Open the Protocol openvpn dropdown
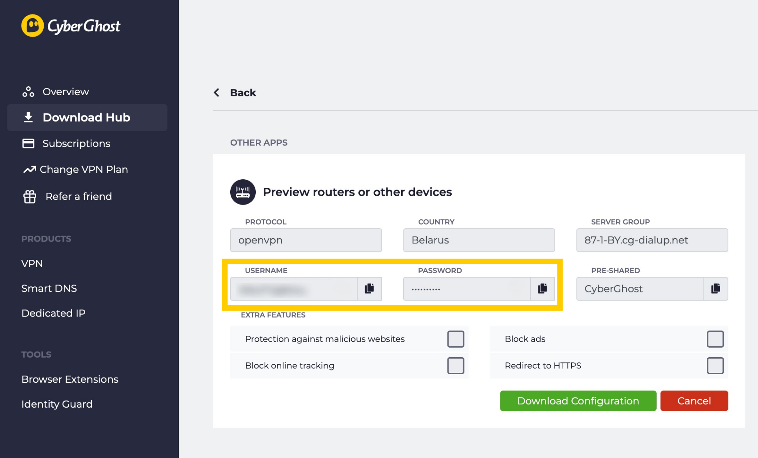The width and height of the screenshot is (758, 458). [x=306, y=240]
